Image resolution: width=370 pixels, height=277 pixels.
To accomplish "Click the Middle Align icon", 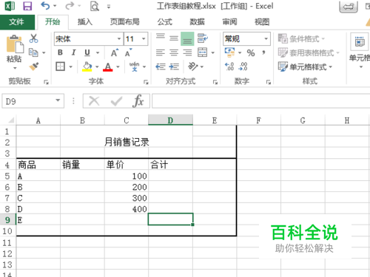I will point(174,38).
